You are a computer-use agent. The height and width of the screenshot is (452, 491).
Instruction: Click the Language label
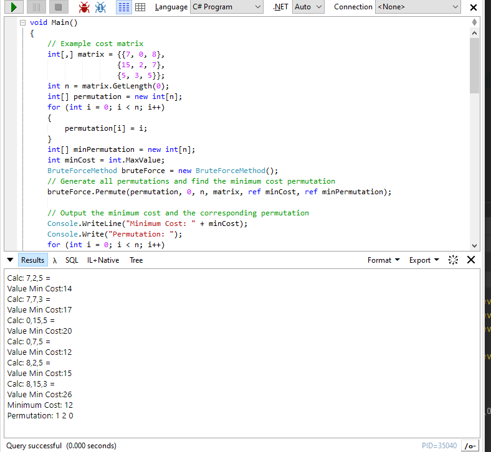[x=171, y=7]
